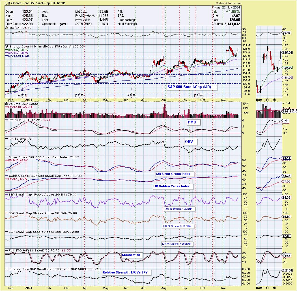297x291 pixels.
Task: Click the 'On Balance Vol' panel label
Action: click(x=19, y=138)
